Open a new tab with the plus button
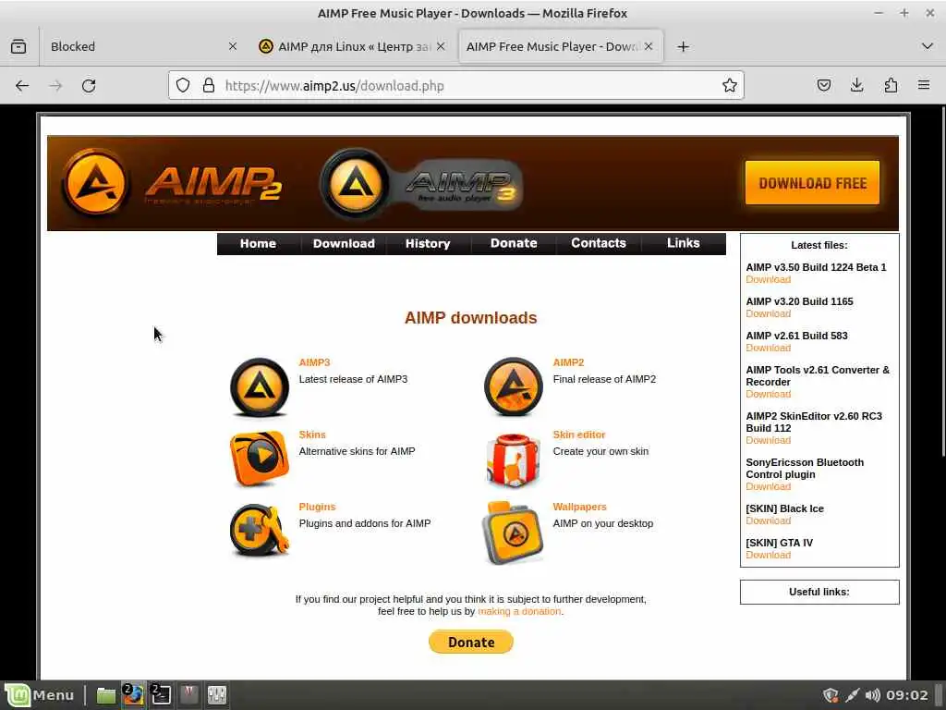The width and height of the screenshot is (946, 710). [x=683, y=46]
